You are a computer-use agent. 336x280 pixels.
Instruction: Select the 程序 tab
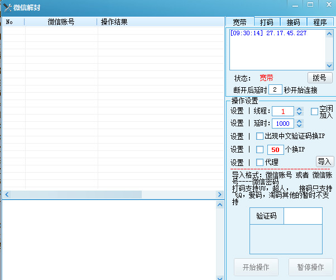coord(320,22)
